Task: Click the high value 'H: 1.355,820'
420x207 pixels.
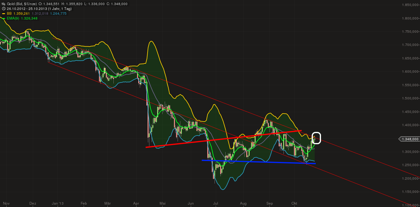Action: (x=71, y=4)
